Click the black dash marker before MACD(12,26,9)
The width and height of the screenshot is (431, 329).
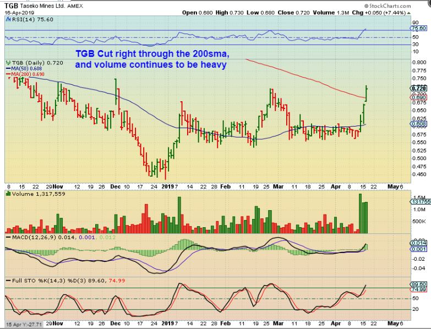point(8,237)
